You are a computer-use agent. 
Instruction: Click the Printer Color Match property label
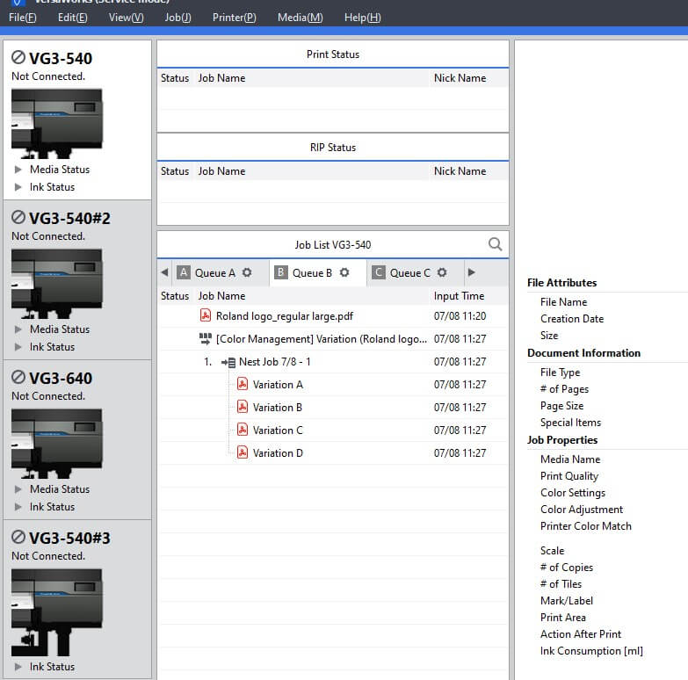586,526
